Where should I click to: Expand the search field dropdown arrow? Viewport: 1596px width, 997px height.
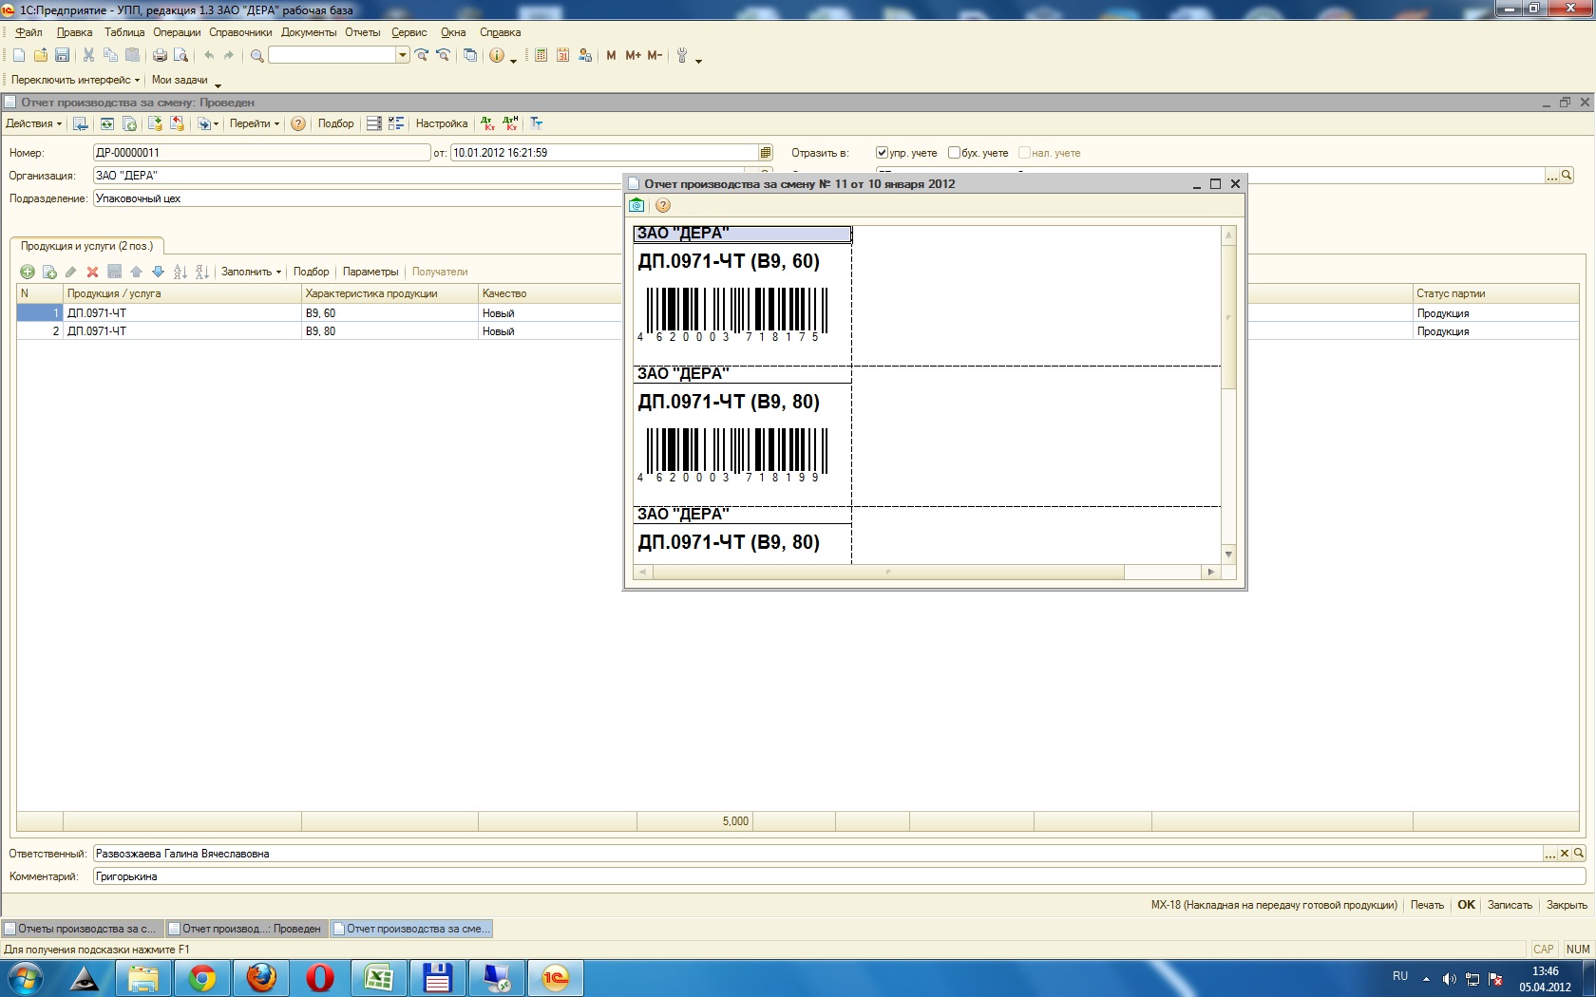coord(403,55)
